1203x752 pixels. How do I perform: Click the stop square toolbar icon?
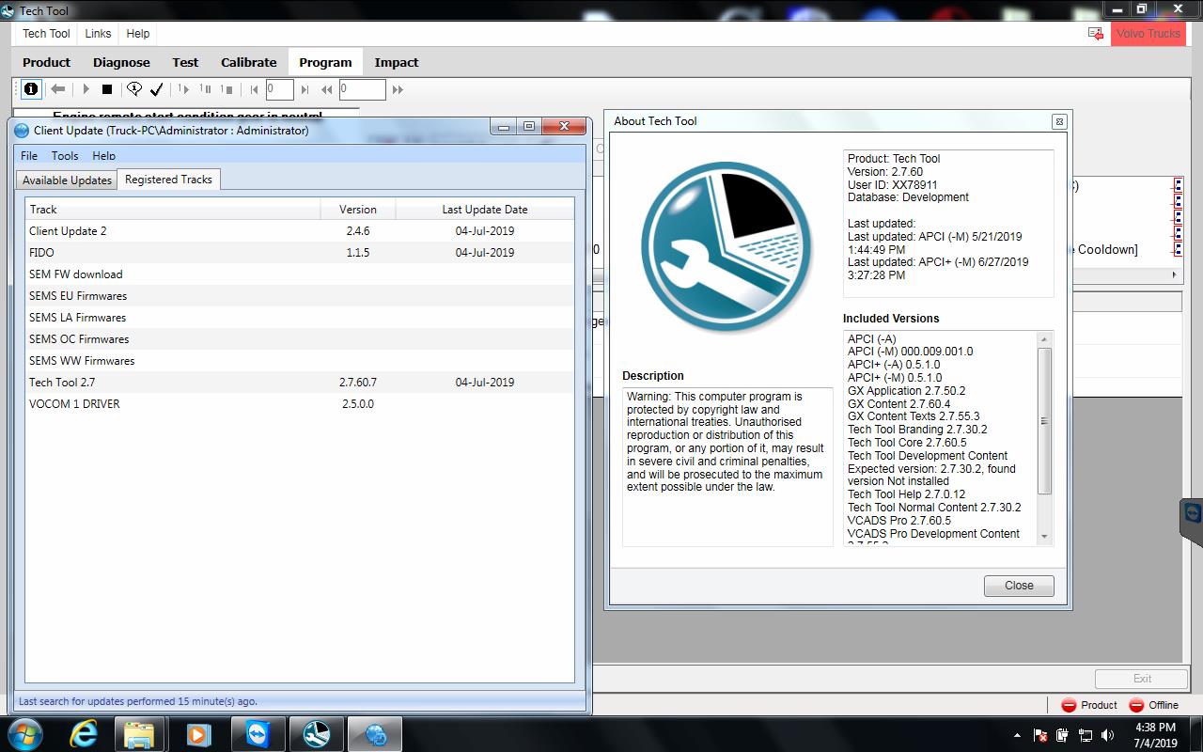coord(107,89)
